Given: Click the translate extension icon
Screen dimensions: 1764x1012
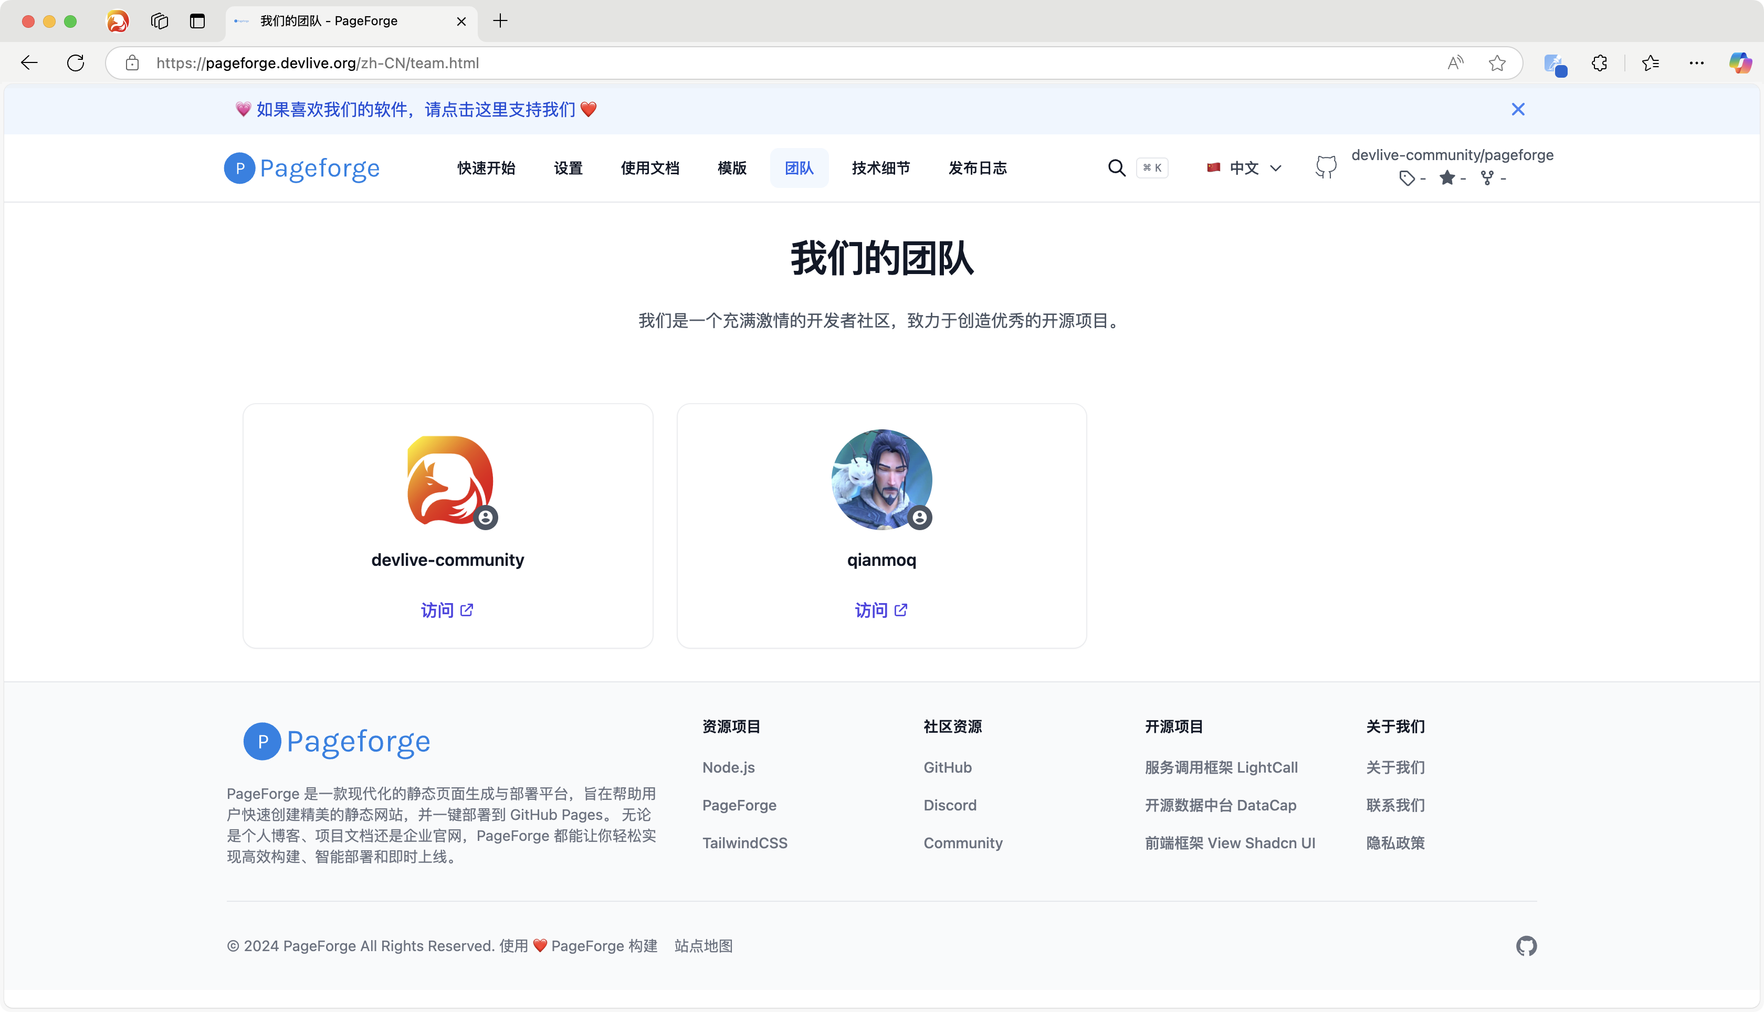Looking at the screenshot, I should [x=1555, y=64].
